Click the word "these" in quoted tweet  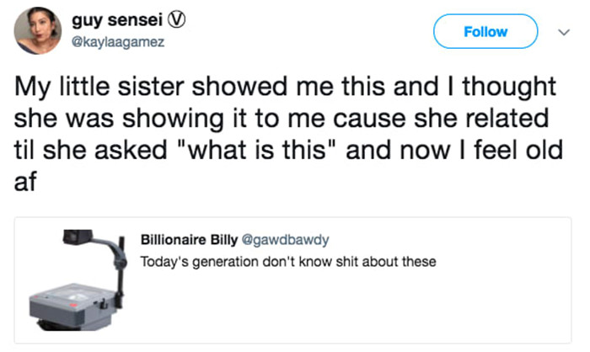click(x=419, y=262)
